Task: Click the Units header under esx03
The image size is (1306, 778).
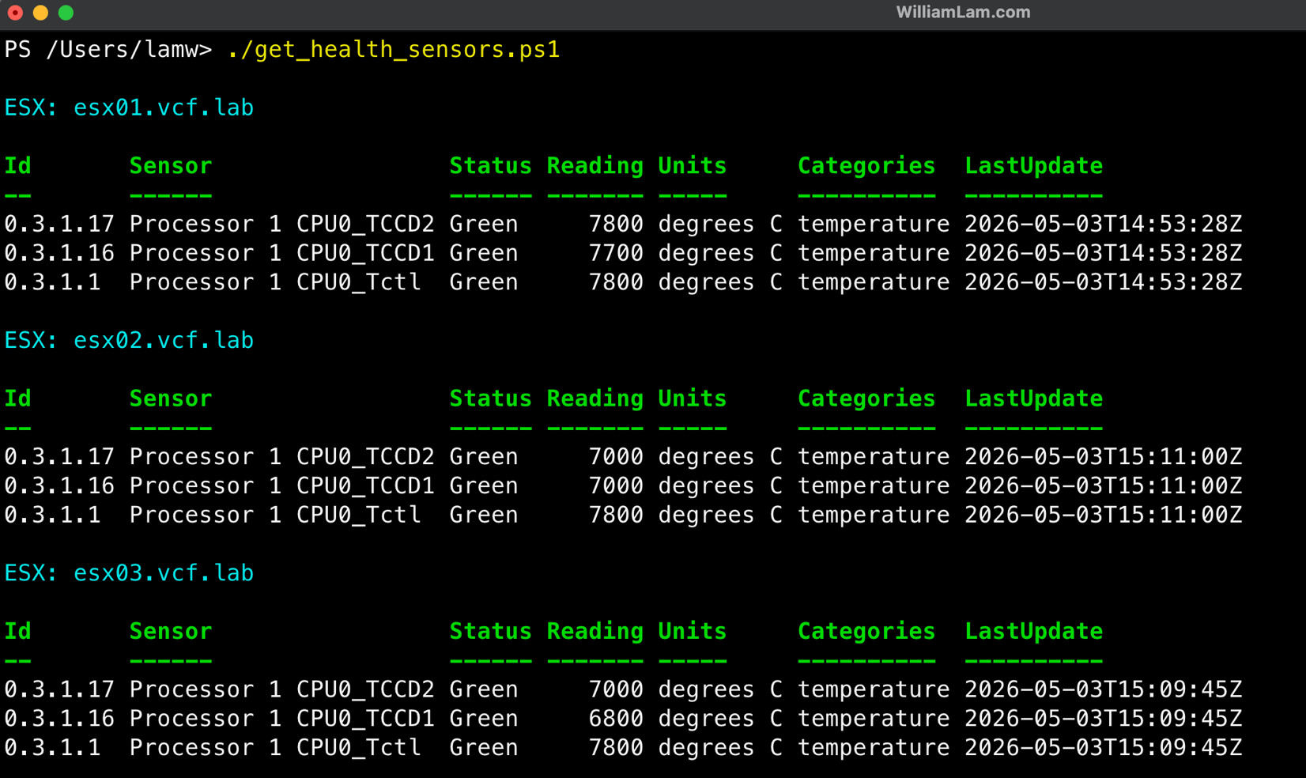Action: click(692, 632)
